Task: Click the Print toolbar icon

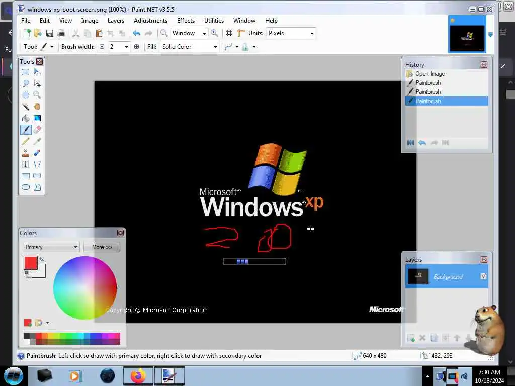Action: [61, 33]
